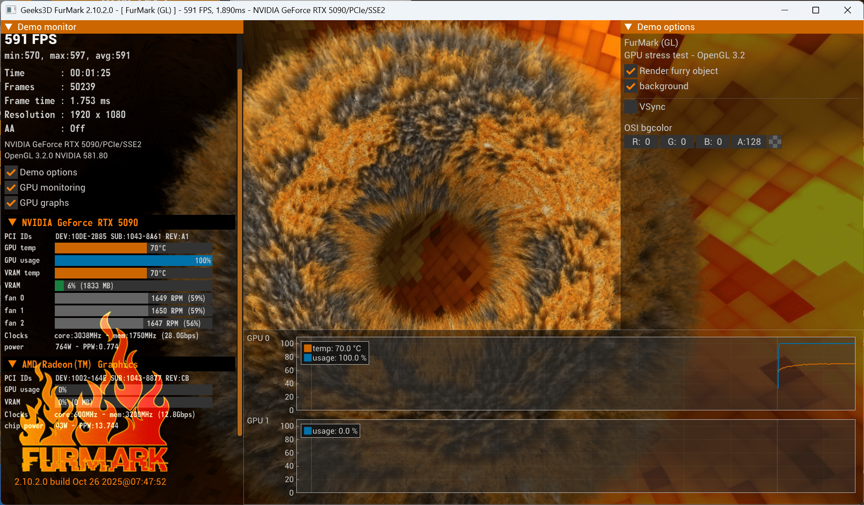864x505 pixels.
Task: Collapse the NVIDIA GeForce RTX 5090 section
Action: tap(13, 222)
